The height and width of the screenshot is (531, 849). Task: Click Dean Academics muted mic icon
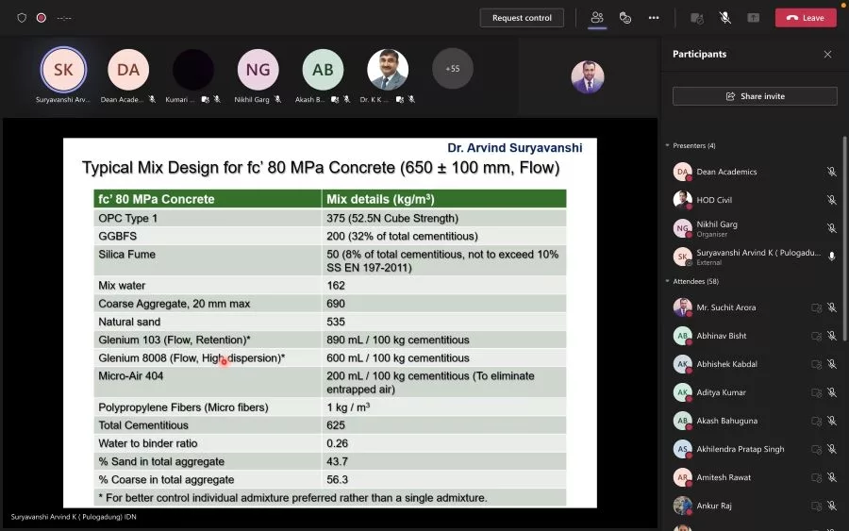[831, 172]
